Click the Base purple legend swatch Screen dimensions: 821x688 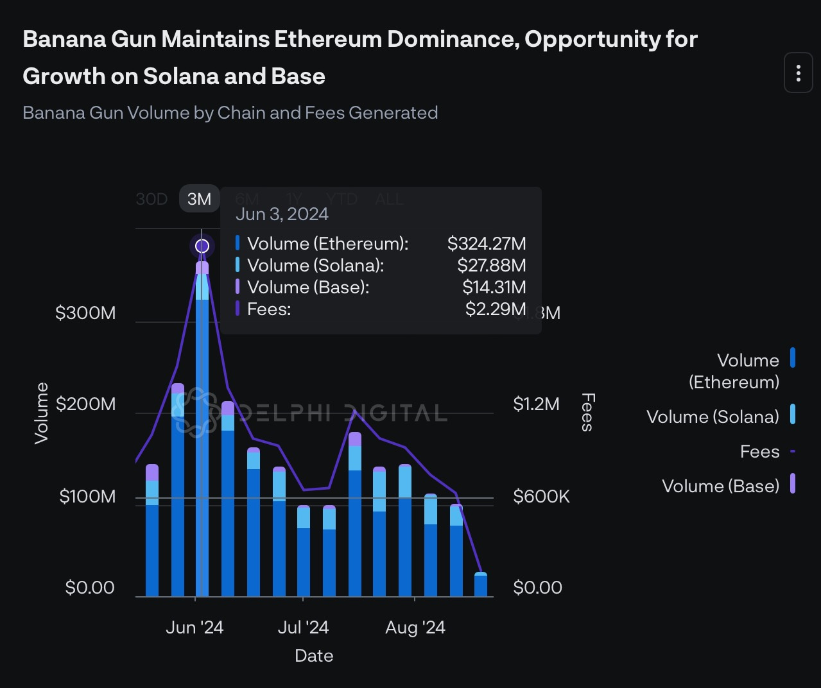click(793, 483)
